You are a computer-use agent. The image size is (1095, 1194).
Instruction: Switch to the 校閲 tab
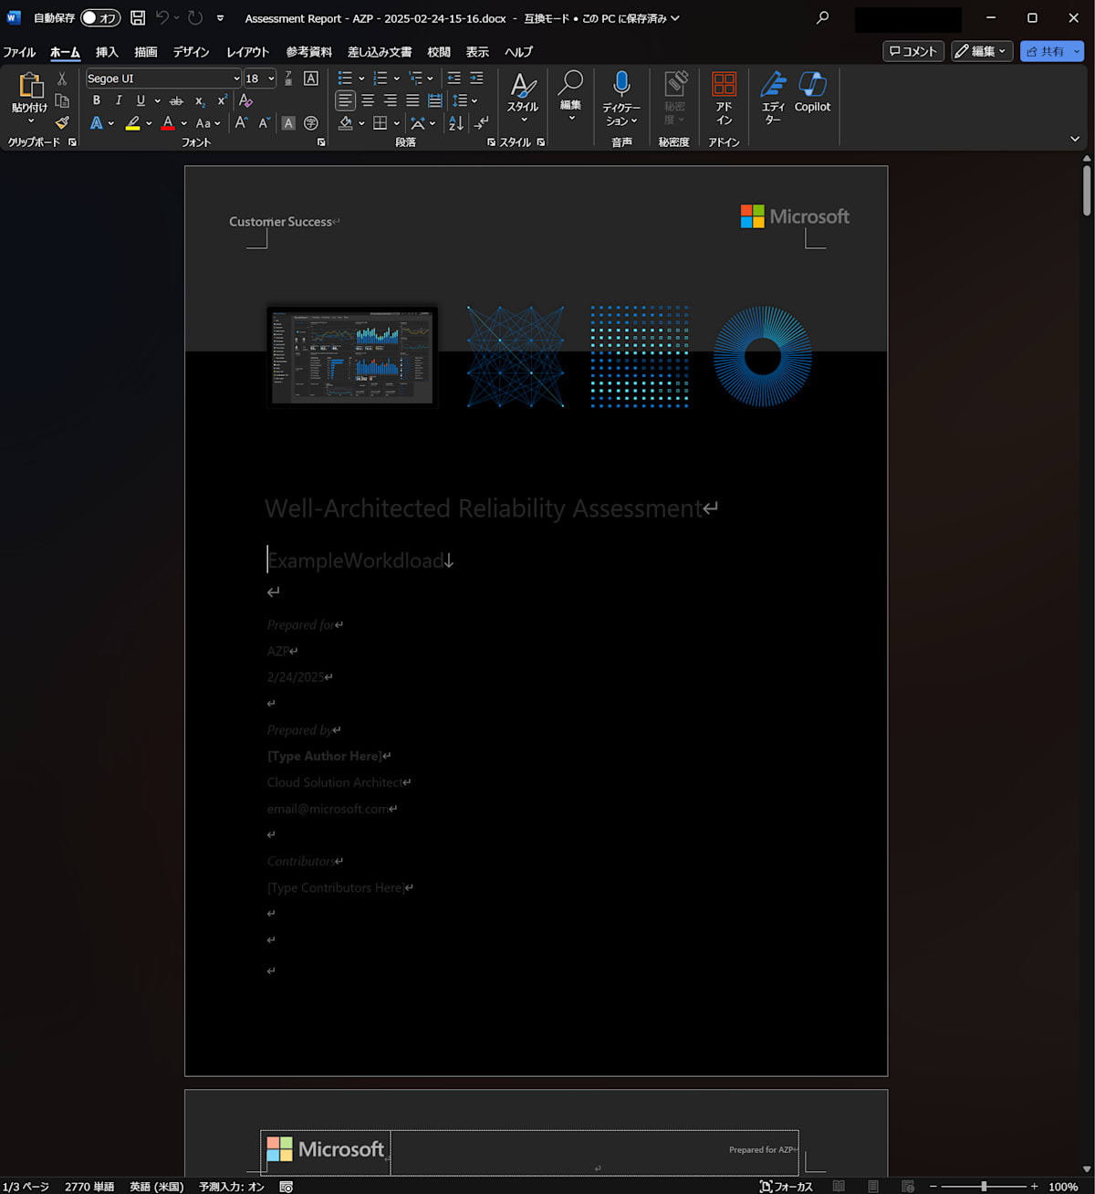[439, 52]
